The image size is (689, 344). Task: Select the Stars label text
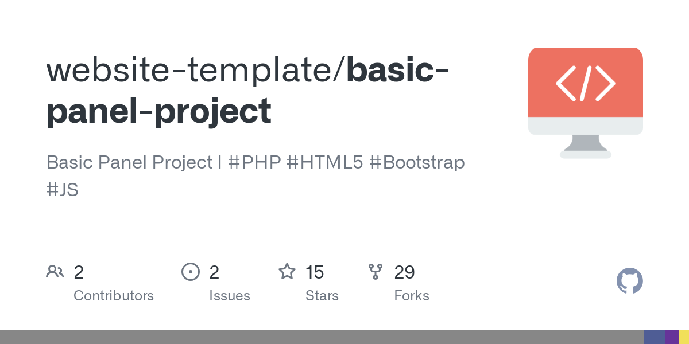tap(322, 296)
